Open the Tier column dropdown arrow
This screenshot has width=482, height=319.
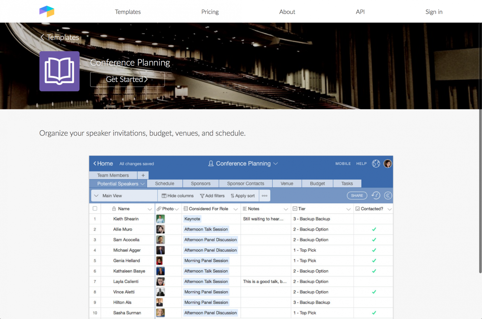(x=348, y=209)
